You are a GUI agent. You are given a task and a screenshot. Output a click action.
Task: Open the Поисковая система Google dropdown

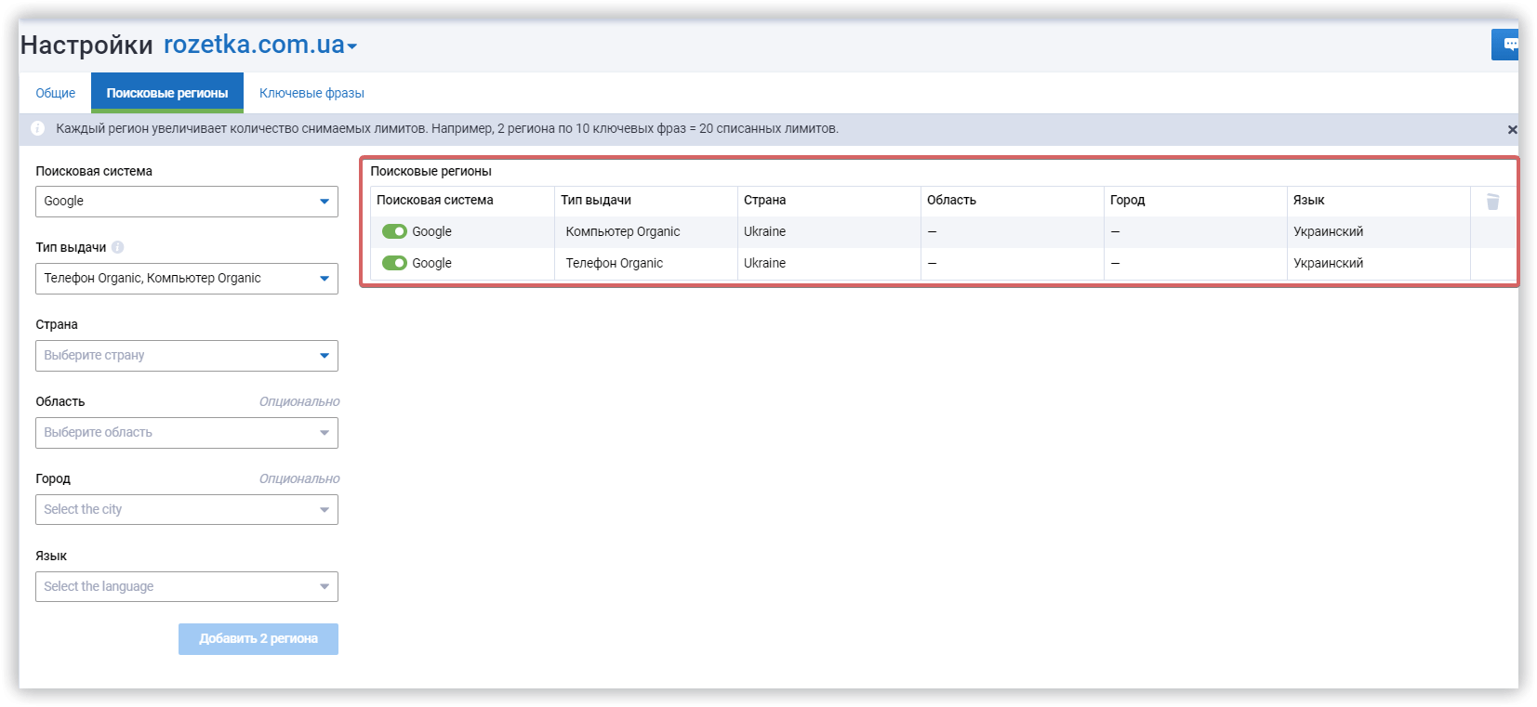point(186,202)
